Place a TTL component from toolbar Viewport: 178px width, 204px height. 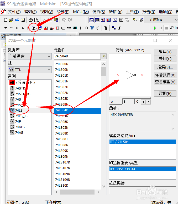pos(34,28)
